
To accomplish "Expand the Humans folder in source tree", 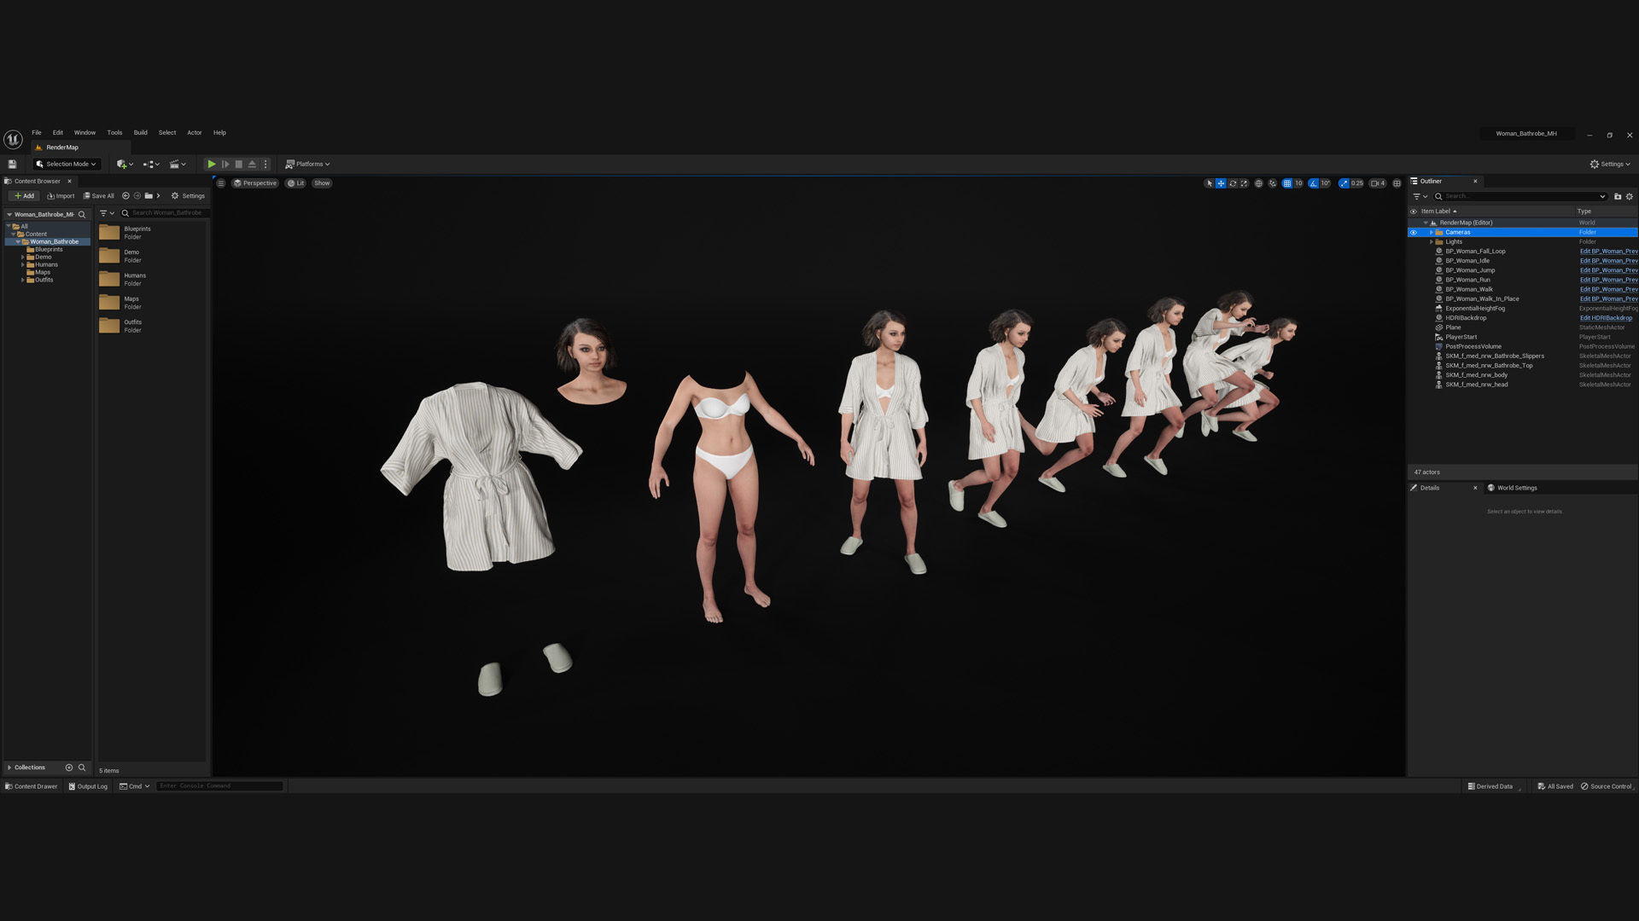I will [x=23, y=264].
